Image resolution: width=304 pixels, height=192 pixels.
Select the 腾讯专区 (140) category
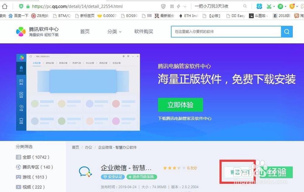(34, 167)
